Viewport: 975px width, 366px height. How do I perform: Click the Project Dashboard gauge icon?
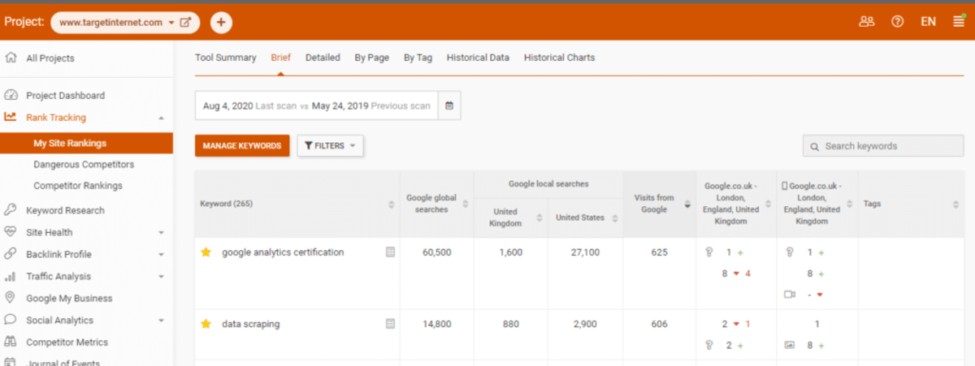tap(10, 95)
